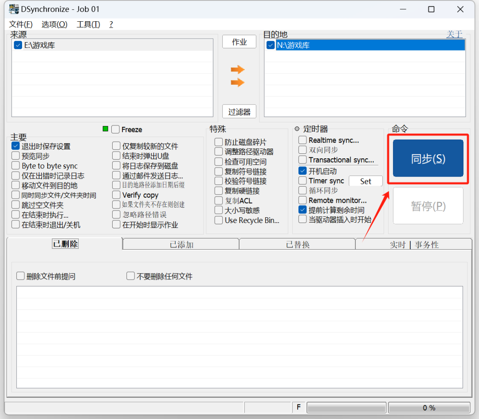Screen dimensions: 479x419
Task: Enable 大小写敏感 checkbox
Action: 218,211
